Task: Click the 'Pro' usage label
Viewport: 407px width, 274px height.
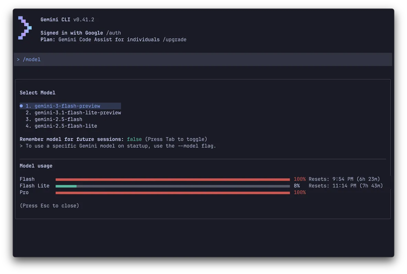Action: (24, 193)
